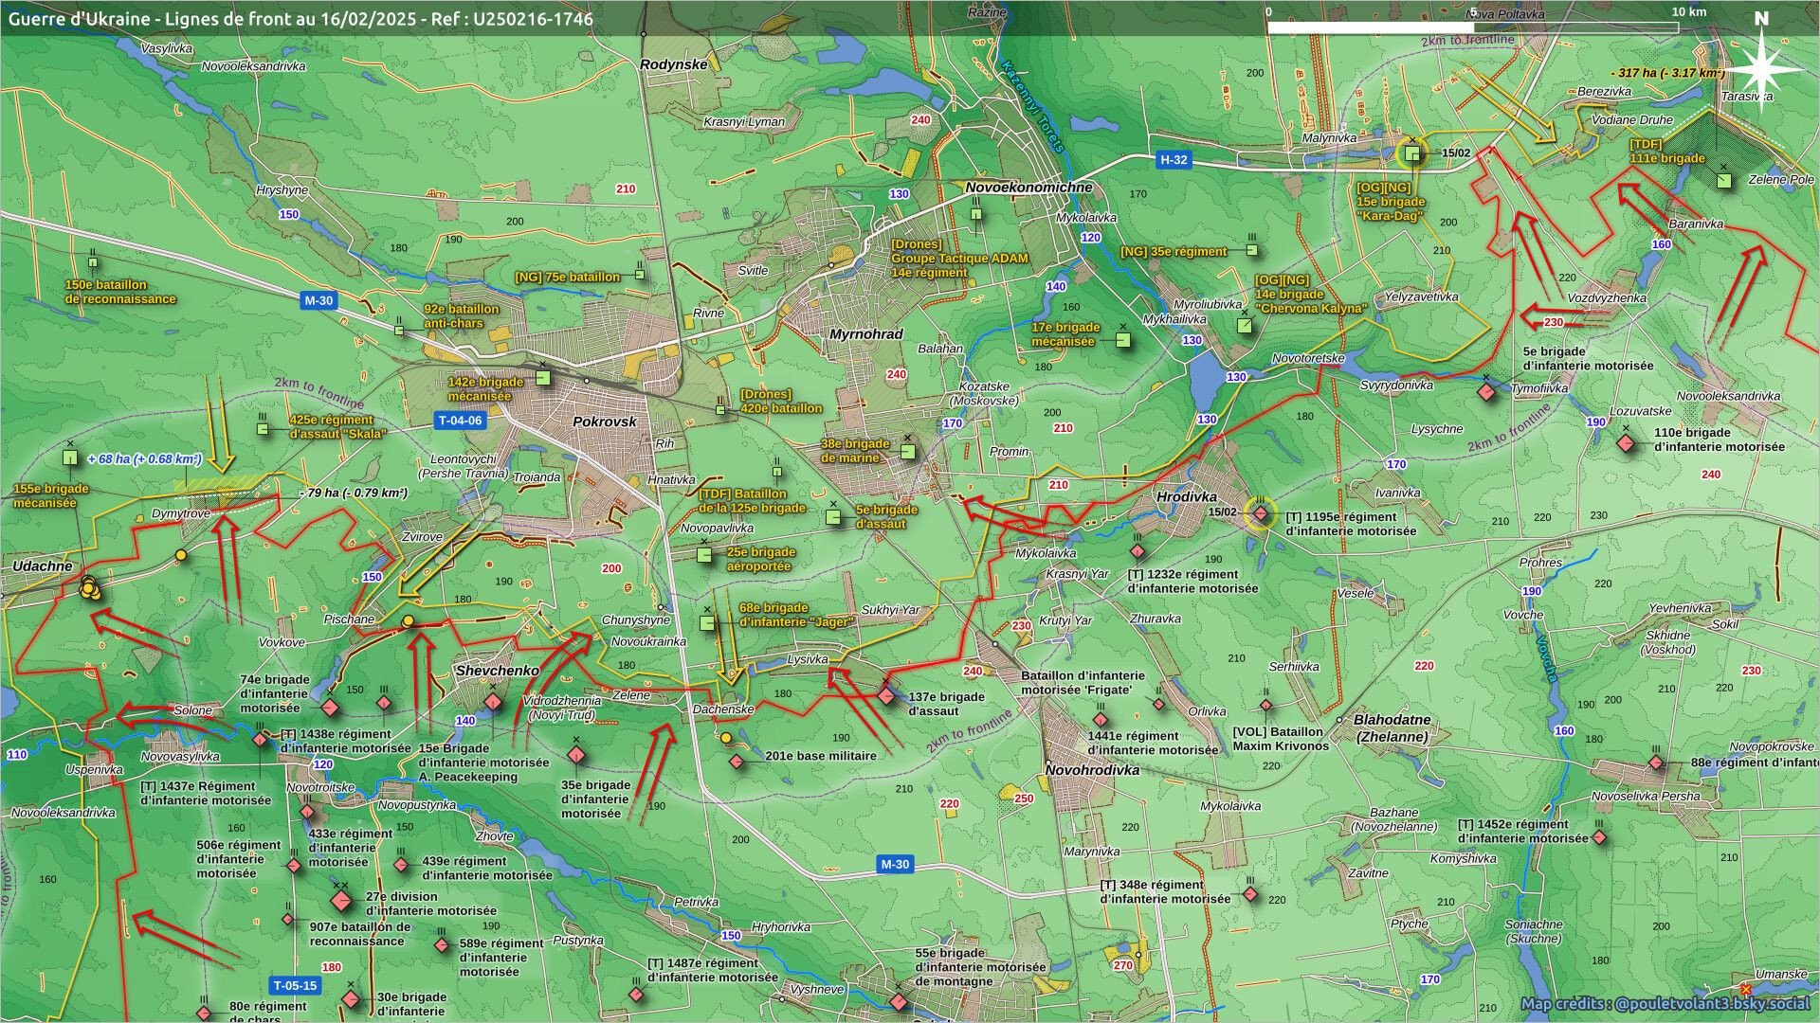Click the Hrodivka town label
Viewport: 1820px width, 1023px height.
point(1187,497)
